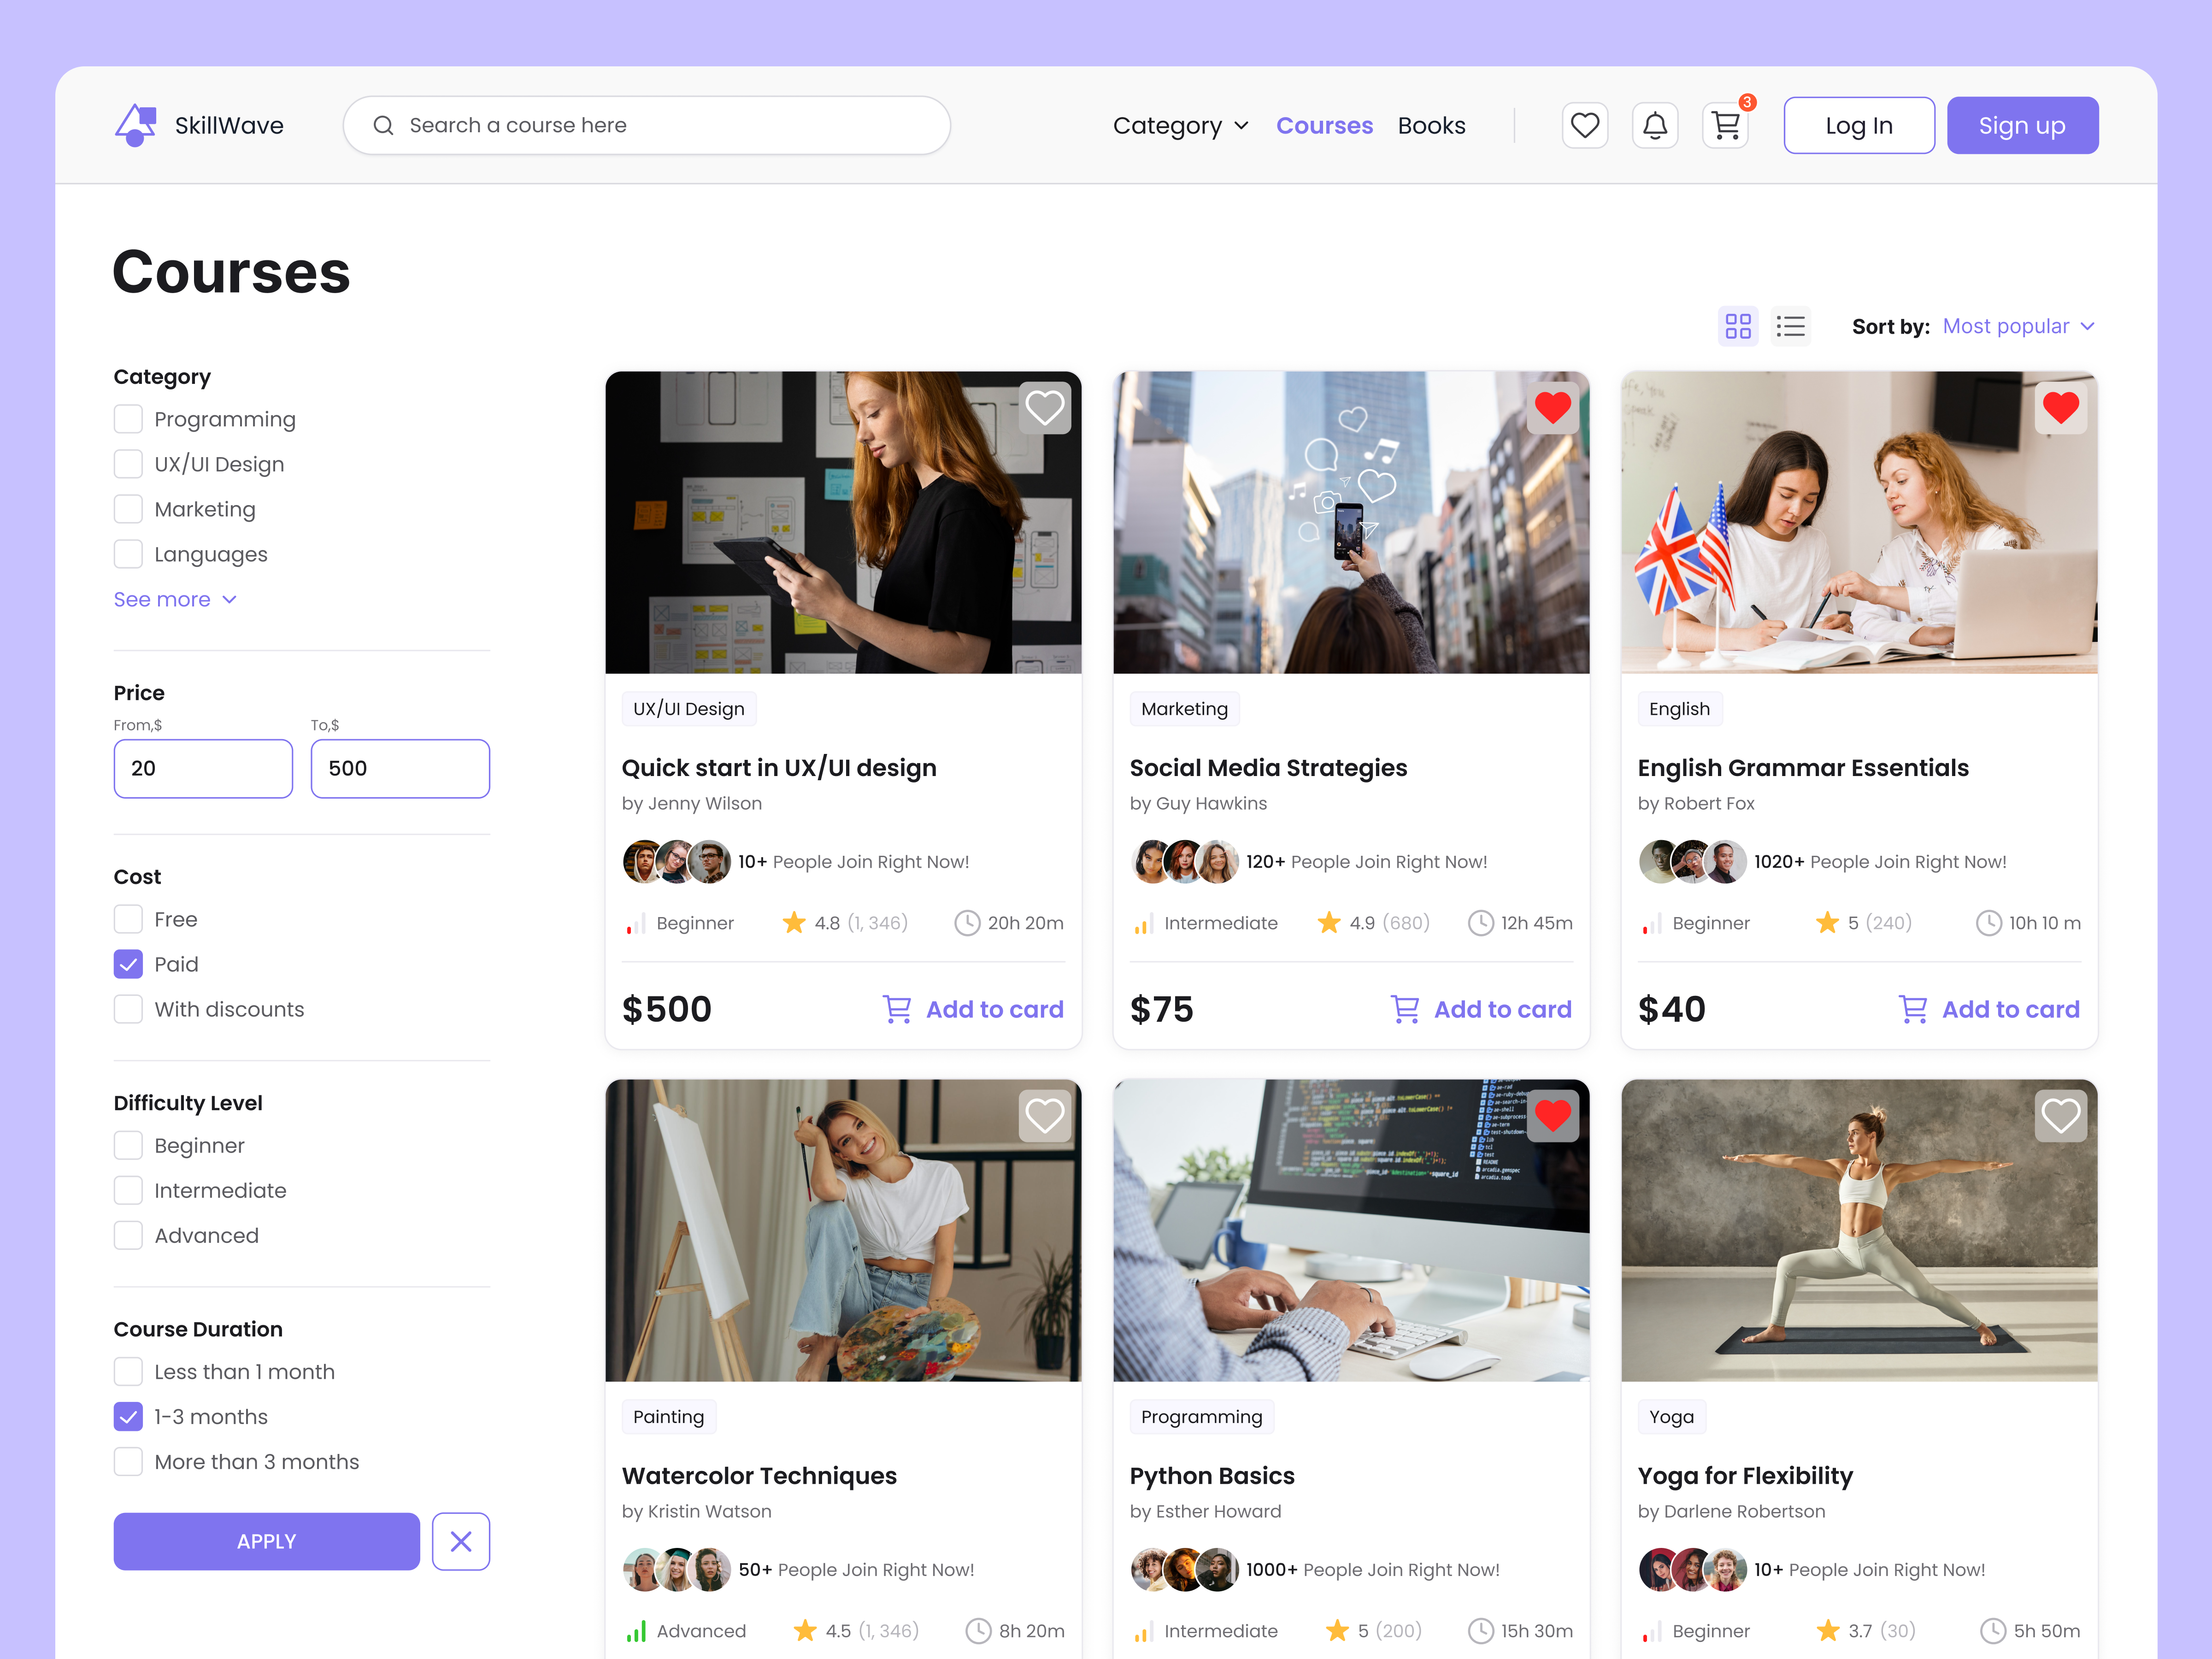This screenshot has height=1659, width=2212.
Task: Favorite the Quick start UX/UI design course
Action: click(x=1045, y=408)
